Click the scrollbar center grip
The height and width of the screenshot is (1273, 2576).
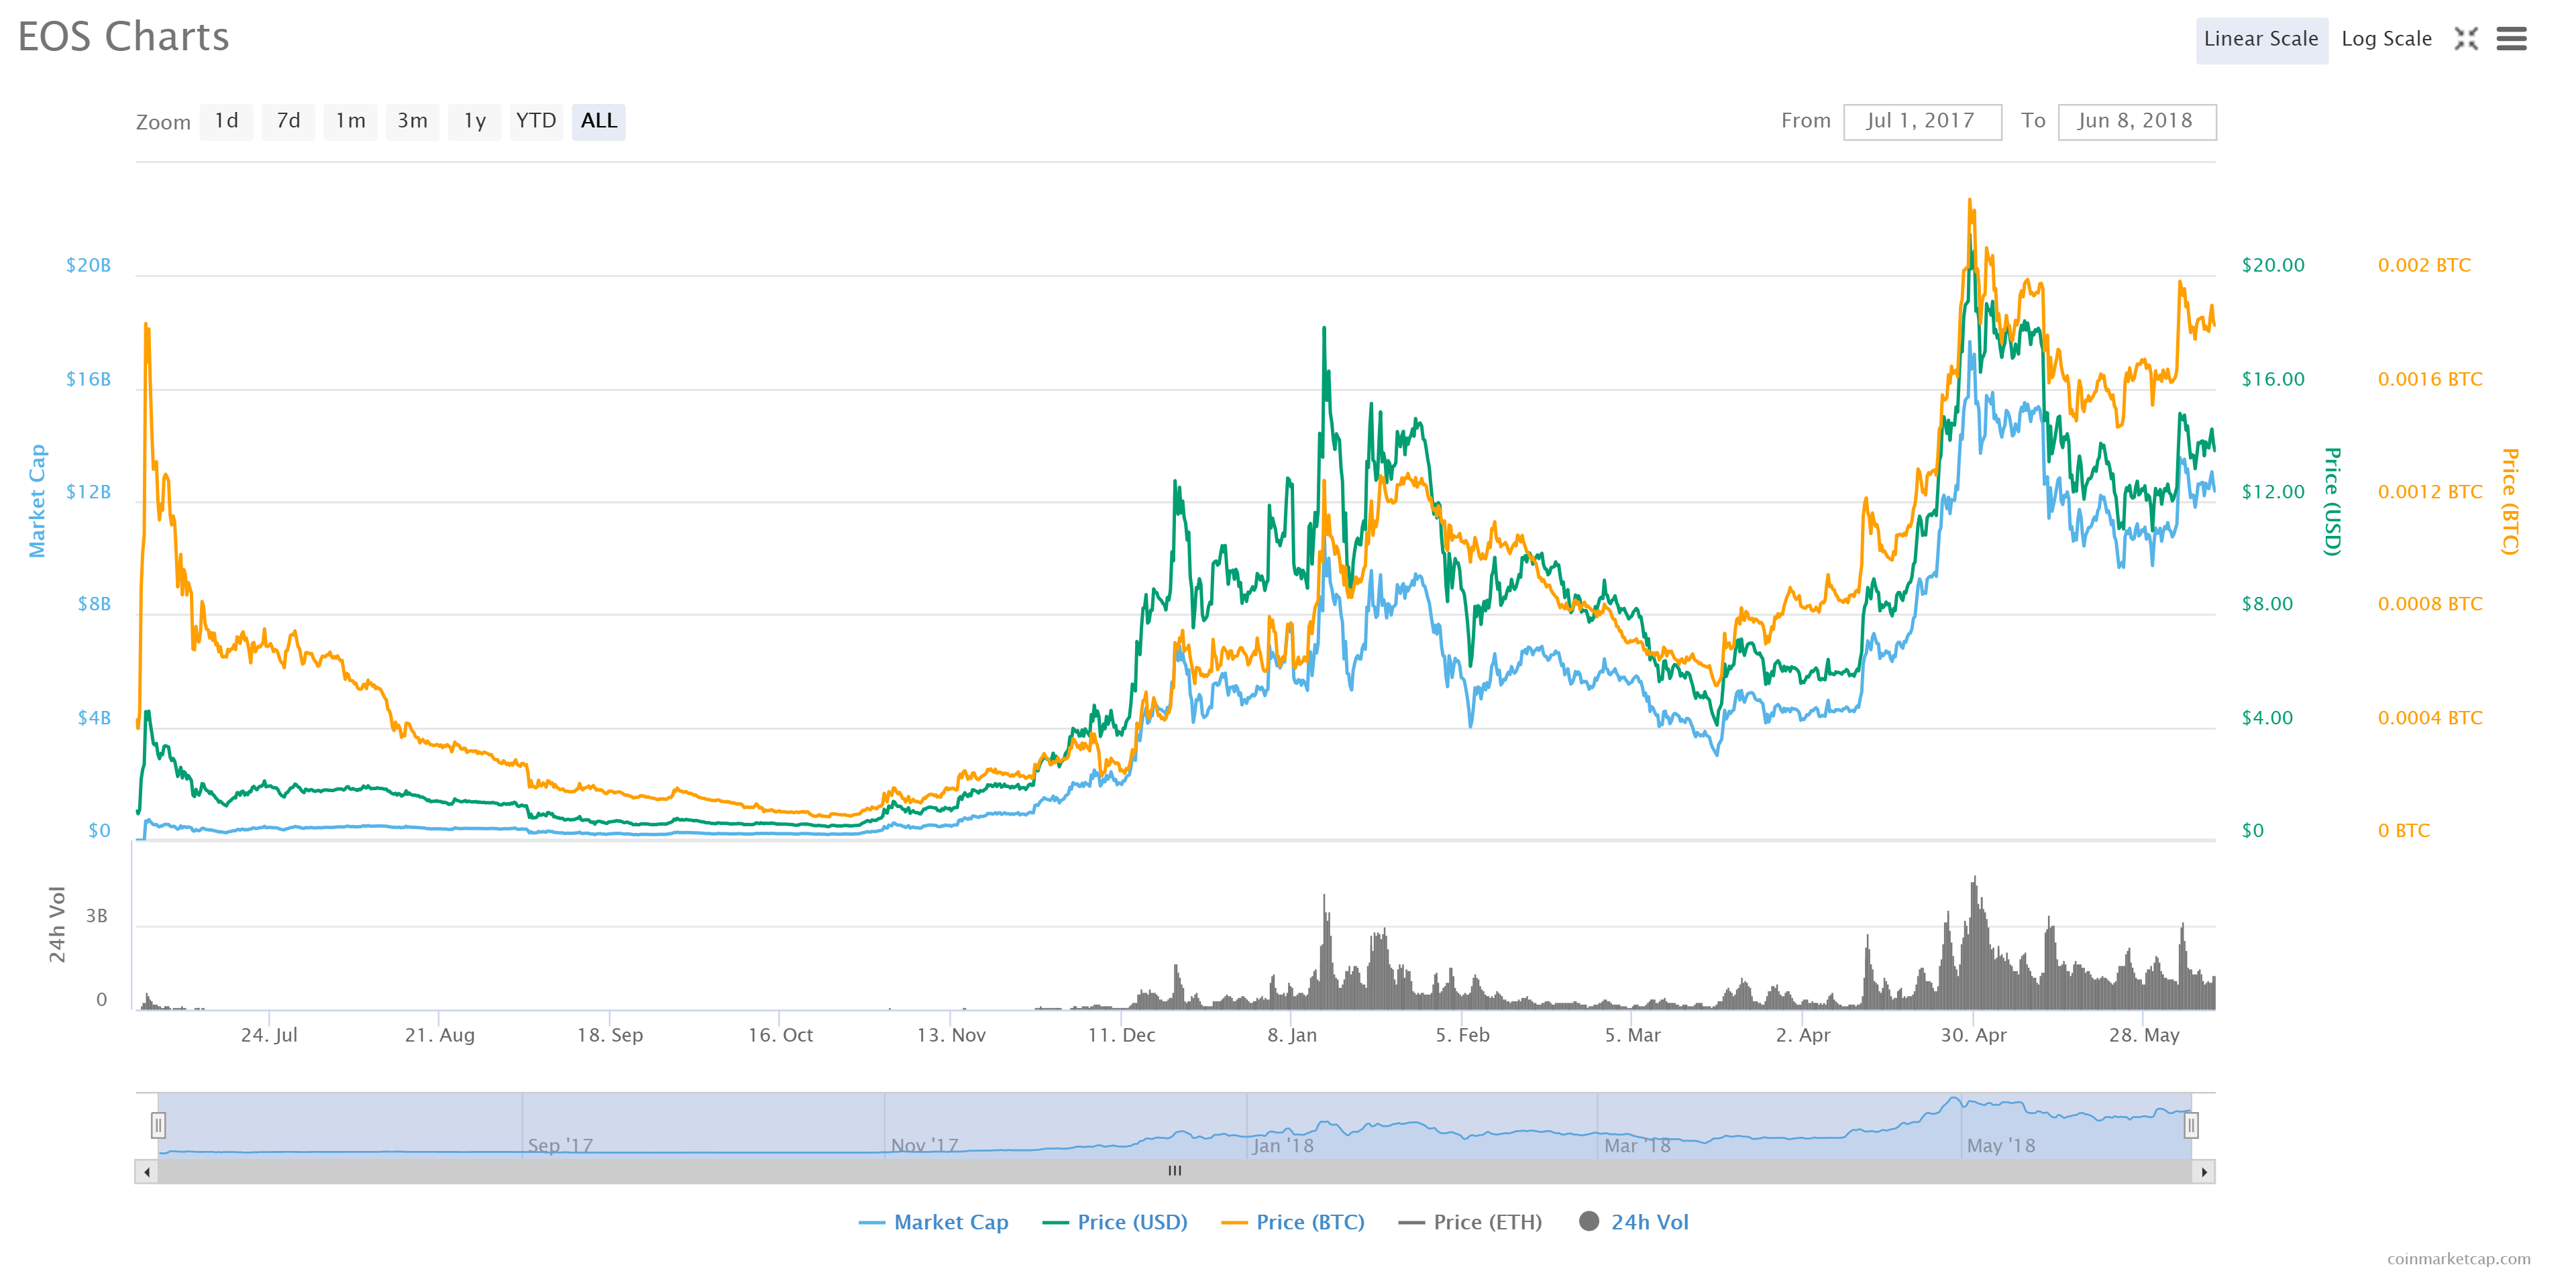click(1175, 1171)
